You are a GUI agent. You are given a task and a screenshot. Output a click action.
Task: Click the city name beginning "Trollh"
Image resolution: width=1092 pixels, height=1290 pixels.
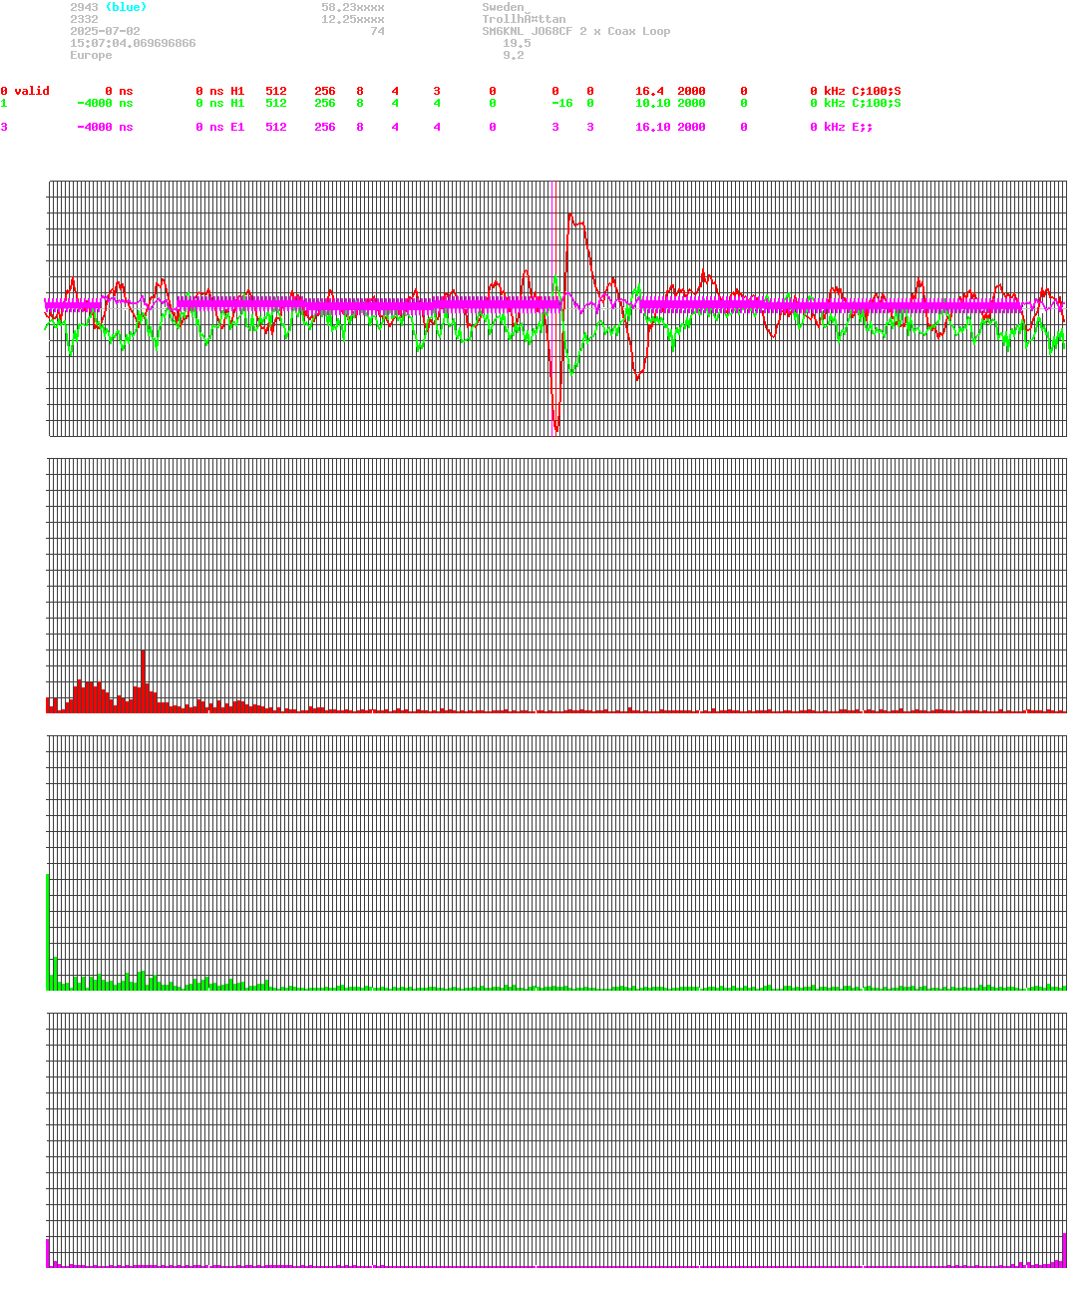[x=524, y=19]
